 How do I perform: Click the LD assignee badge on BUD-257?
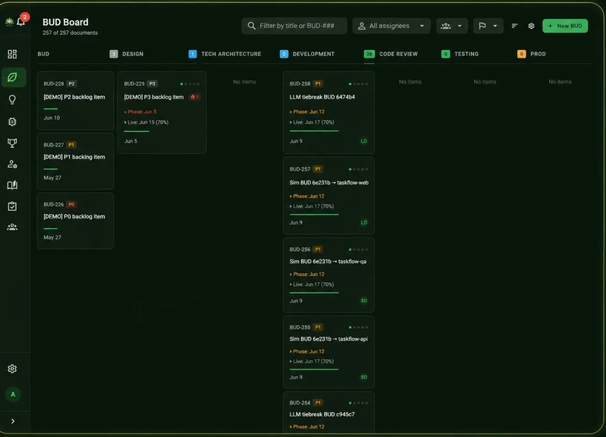click(x=364, y=222)
